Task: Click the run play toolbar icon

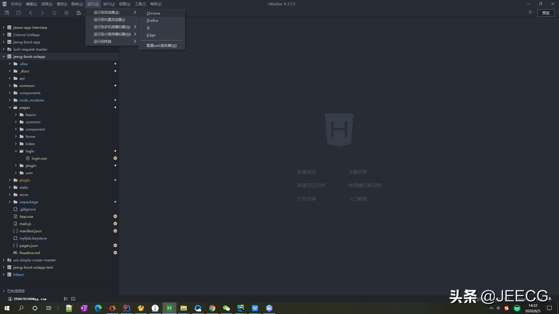Action: click(66, 13)
